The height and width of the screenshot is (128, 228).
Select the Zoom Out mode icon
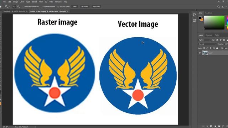(x=19, y=6)
